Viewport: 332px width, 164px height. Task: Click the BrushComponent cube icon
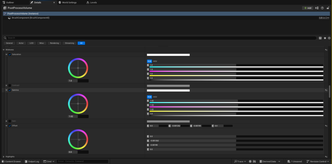(x=9, y=18)
